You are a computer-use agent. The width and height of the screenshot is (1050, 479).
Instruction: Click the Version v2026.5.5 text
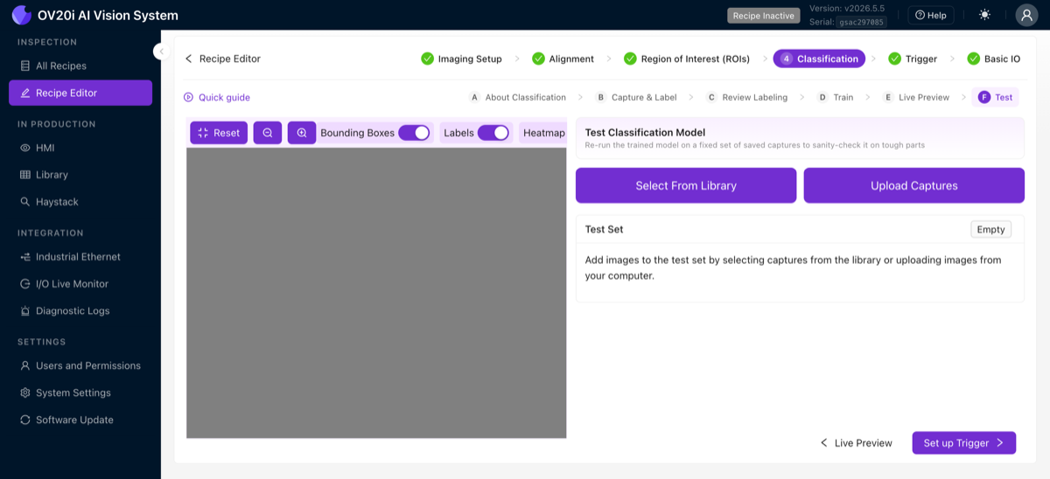click(847, 8)
